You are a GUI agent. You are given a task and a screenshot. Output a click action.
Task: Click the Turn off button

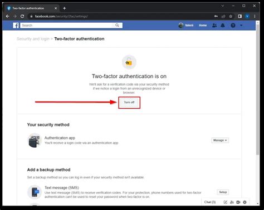point(129,102)
